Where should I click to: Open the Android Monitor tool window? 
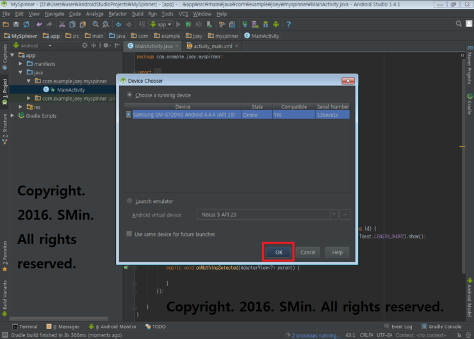(113, 327)
